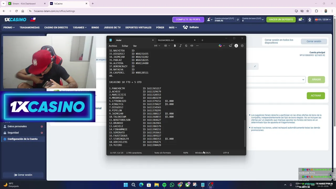Open Bingo section
336x189 pixels.
[95, 27]
